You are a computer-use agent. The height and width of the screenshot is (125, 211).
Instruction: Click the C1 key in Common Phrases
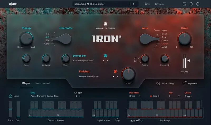[30, 113]
